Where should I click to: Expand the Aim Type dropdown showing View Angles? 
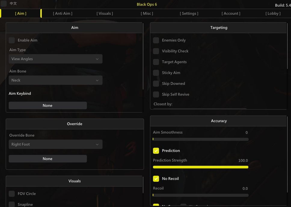pos(56,59)
